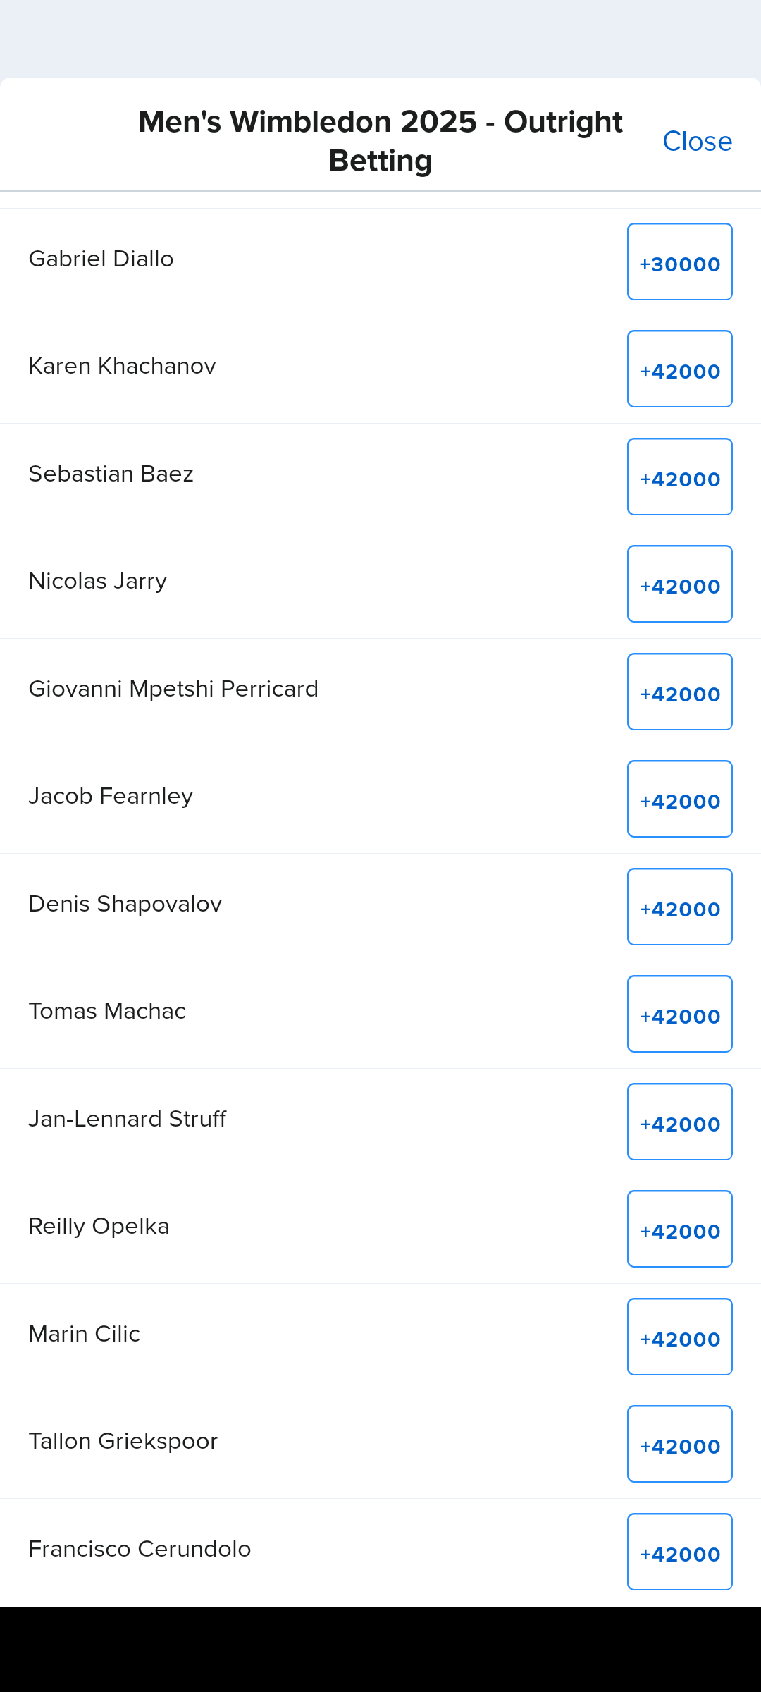Select Denis Shapovalov outright odds
761x1692 pixels.
click(679, 907)
